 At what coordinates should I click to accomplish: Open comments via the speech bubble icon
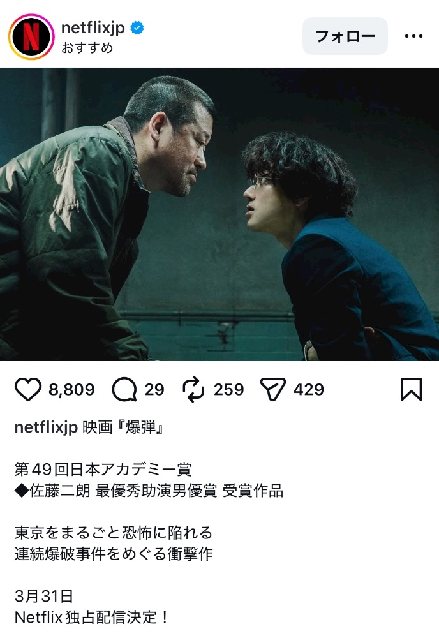pos(124,389)
